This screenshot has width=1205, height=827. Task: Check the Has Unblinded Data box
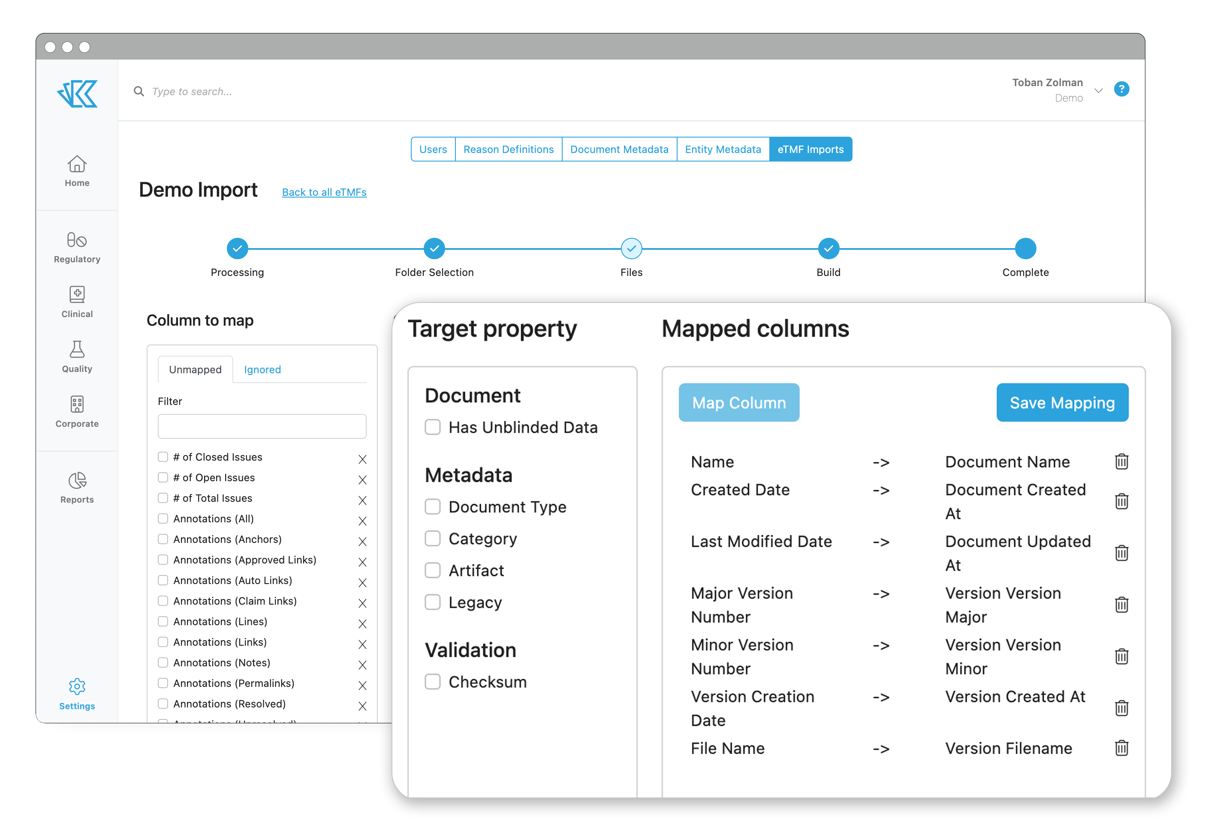tap(432, 428)
